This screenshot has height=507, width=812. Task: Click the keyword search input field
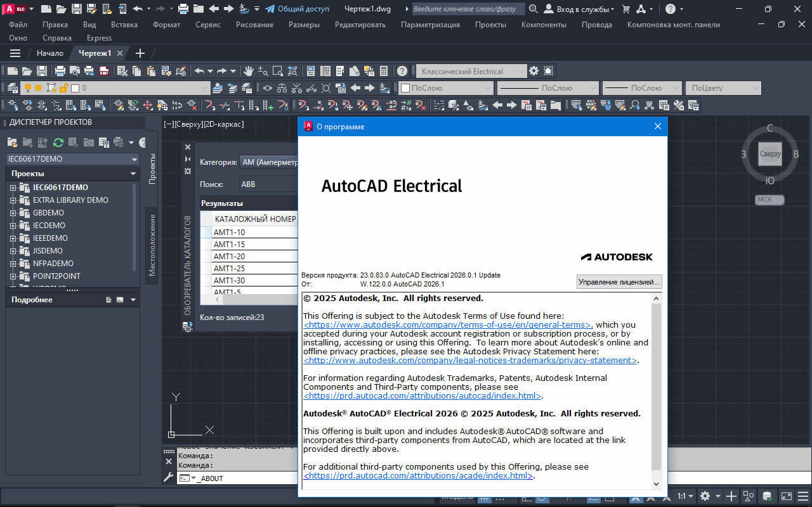click(468, 9)
